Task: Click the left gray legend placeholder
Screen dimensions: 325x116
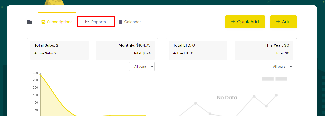Action: 268,79
